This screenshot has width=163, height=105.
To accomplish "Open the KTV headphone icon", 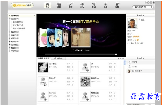I will click(x=82, y=5).
